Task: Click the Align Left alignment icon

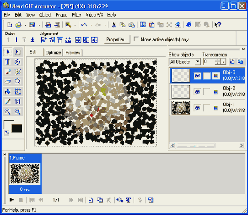Action: (43, 39)
